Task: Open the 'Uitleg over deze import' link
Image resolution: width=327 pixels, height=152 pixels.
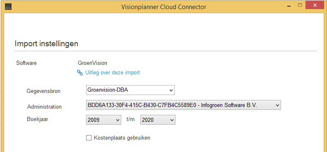Action: 113,72
